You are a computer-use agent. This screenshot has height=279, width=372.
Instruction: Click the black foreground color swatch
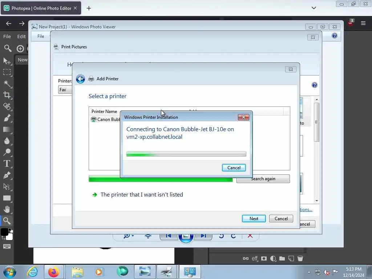tap(4, 232)
